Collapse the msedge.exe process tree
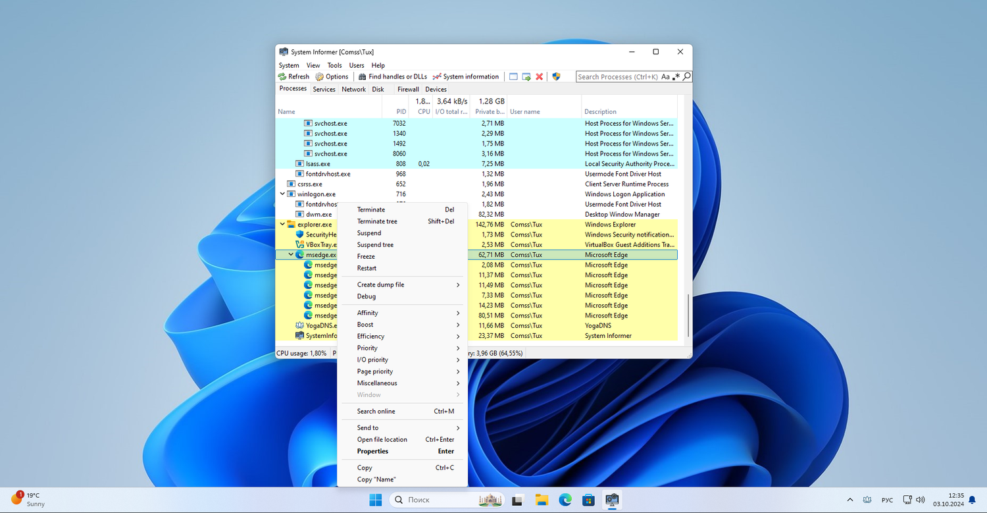The width and height of the screenshot is (987, 513). pyautogui.click(x=291, y=255)
